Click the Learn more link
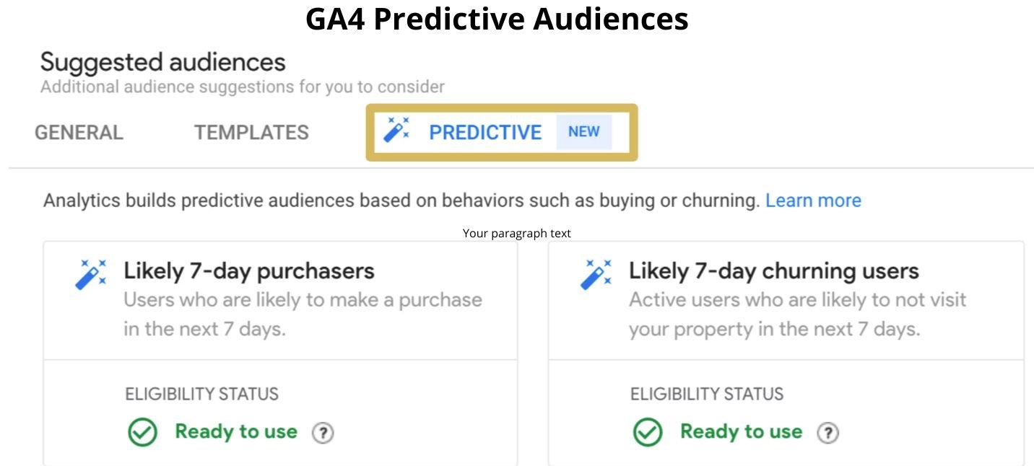The height and width of the screenshot is (466, 1034). [x=813, y=200]
